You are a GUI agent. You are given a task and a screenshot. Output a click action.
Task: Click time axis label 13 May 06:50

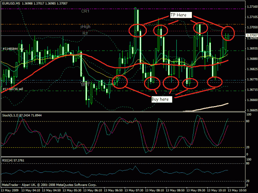[x=114, y=190]
